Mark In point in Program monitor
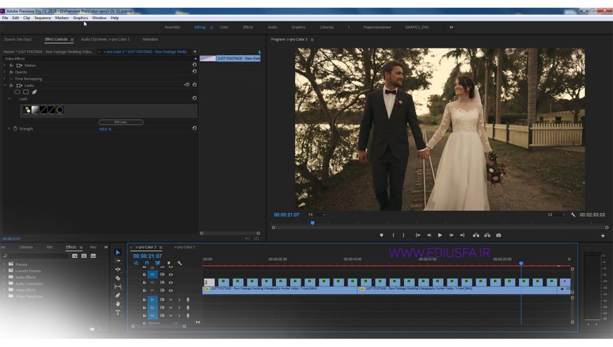The image size is (613, 347). (x=393, y=235)
